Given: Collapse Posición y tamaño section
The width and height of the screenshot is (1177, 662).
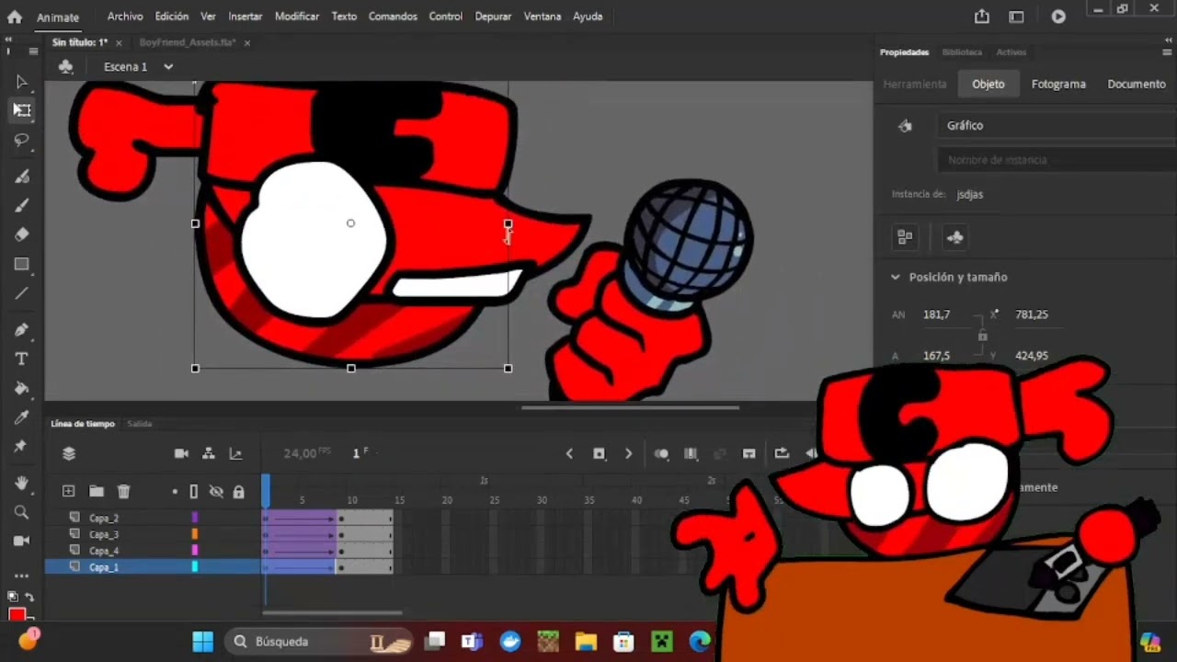Looking at the screenshot, I should [895, 277].
